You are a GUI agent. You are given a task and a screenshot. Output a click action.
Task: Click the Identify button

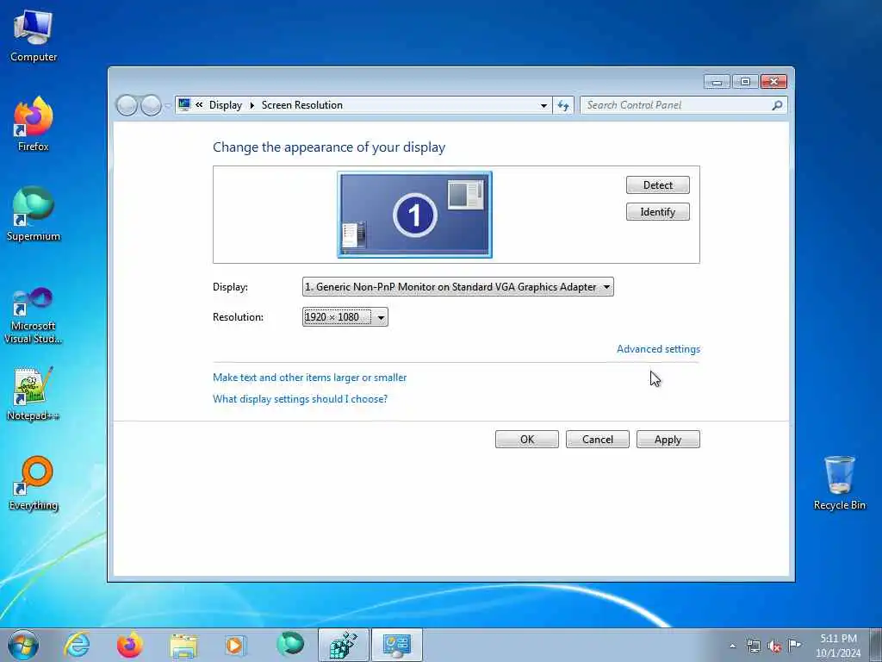tap(657, 212)
